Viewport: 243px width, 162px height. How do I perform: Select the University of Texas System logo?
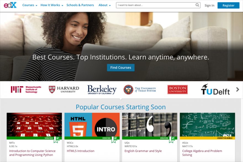click(x=140, y=89)
